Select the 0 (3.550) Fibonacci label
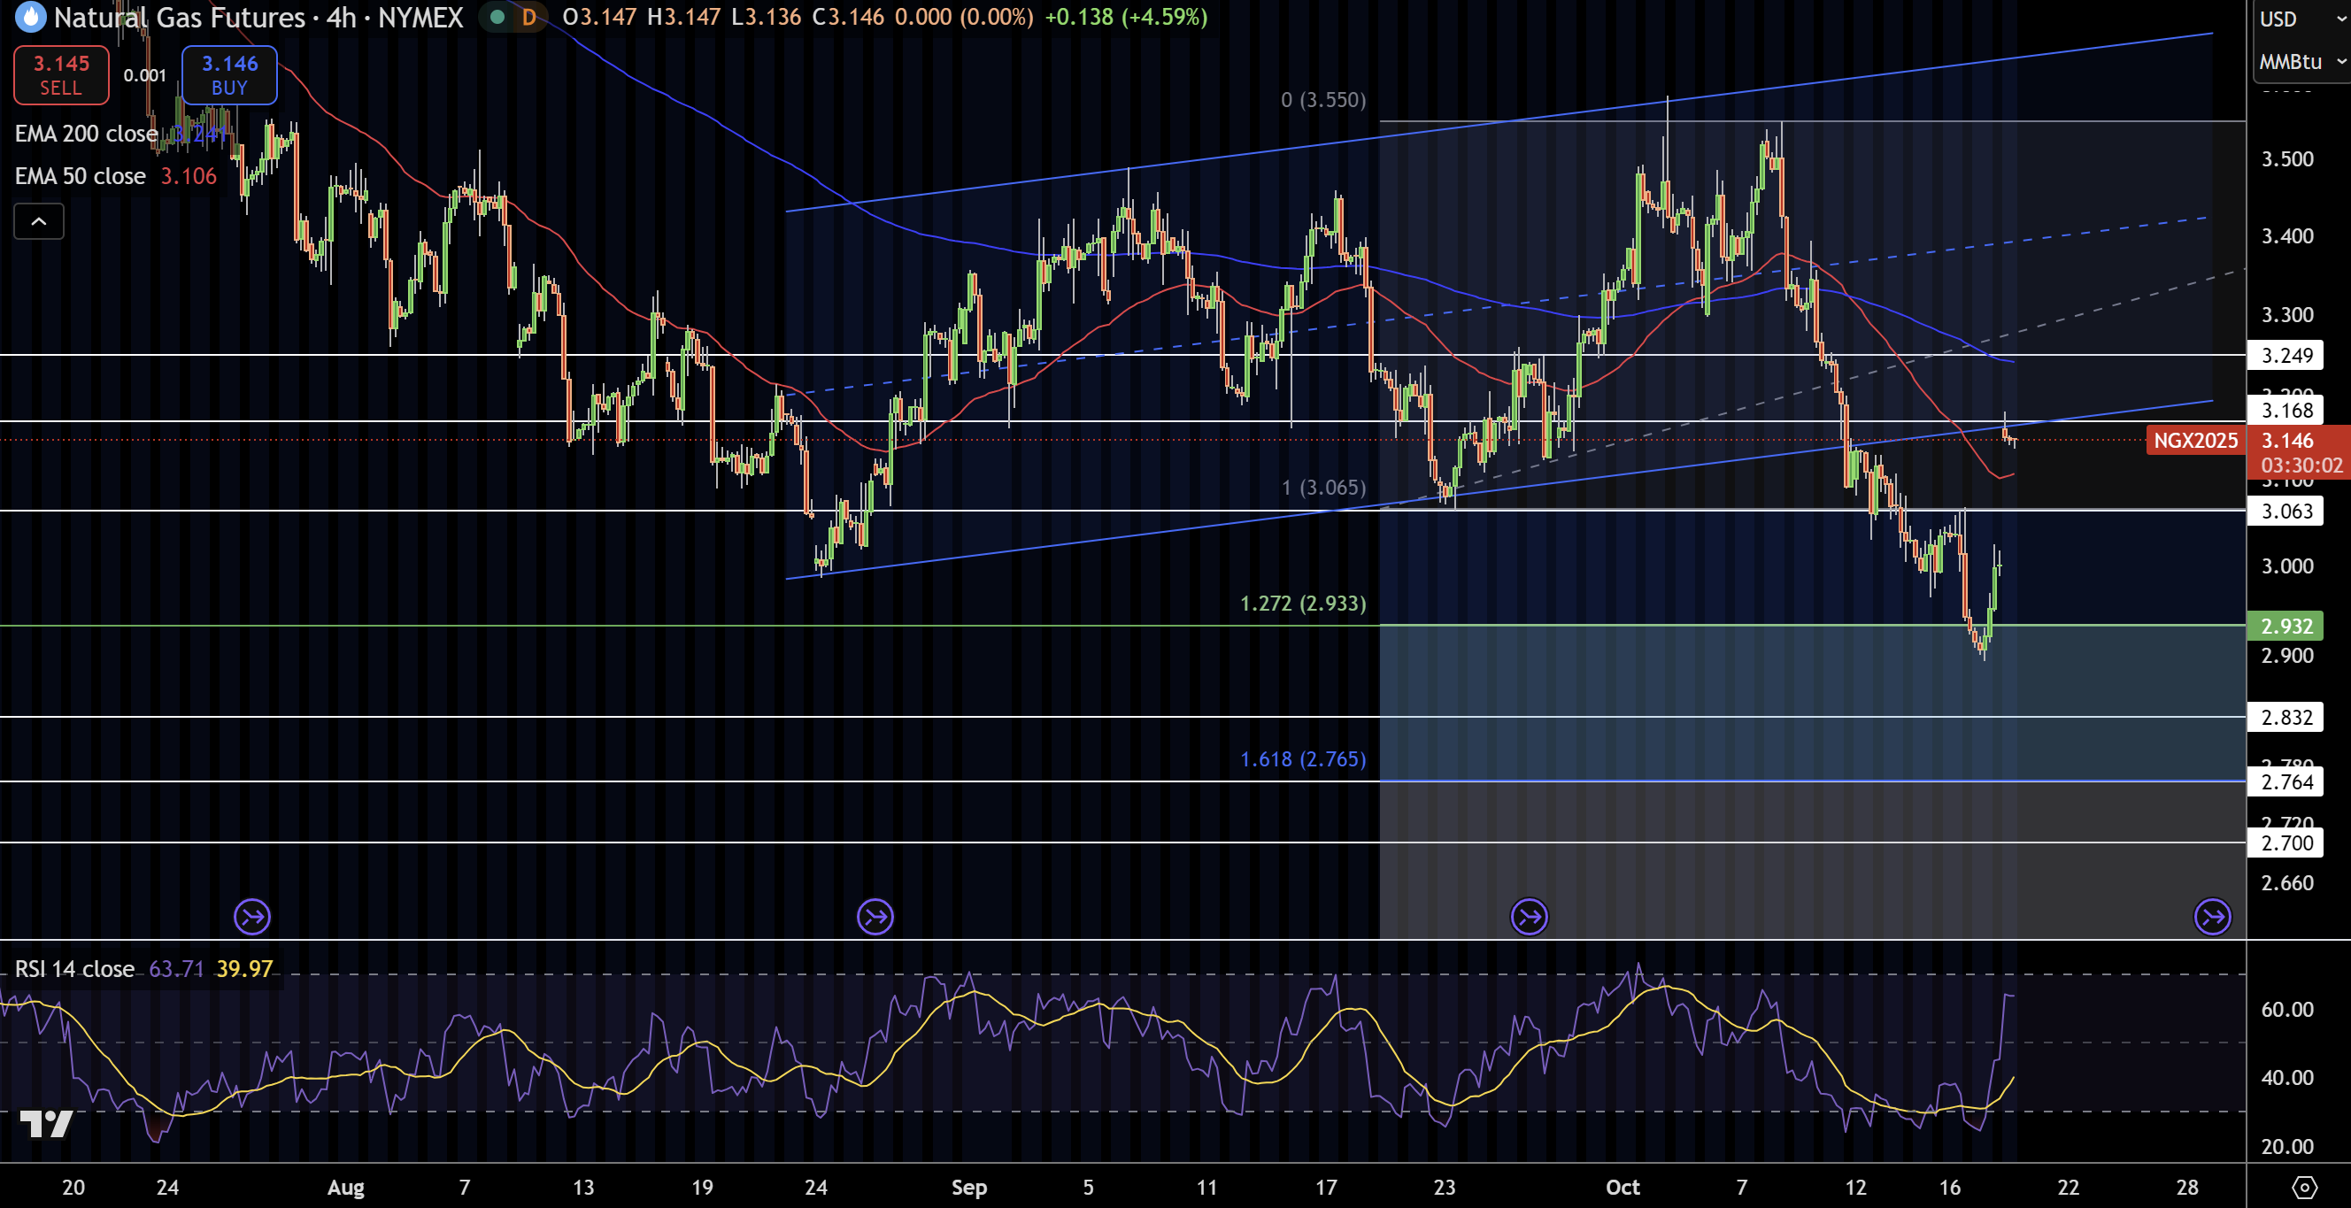 pyautogui.click(x=1323, y=99)
